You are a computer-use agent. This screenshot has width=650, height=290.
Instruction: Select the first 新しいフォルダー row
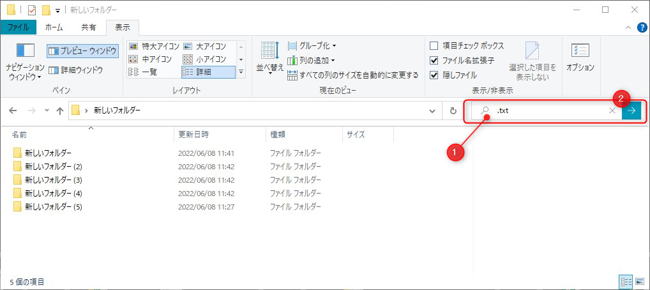201,153
